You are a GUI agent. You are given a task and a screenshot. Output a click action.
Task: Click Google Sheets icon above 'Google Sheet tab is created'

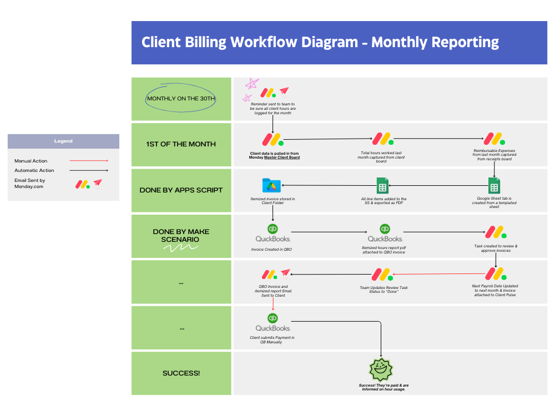pos(494,185)
